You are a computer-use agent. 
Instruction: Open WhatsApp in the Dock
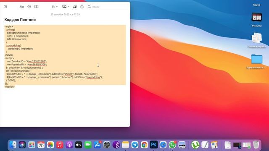point(172,145)
